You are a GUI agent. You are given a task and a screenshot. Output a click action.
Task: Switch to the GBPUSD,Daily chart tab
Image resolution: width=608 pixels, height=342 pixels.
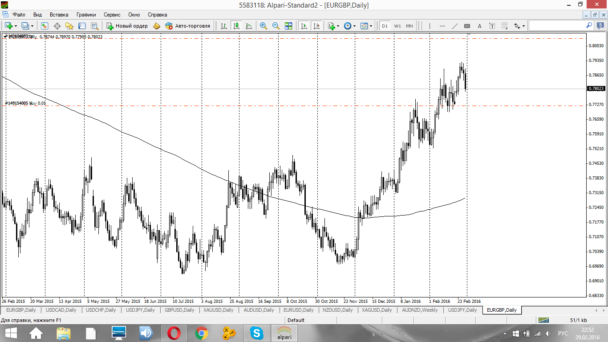[179, 310]
